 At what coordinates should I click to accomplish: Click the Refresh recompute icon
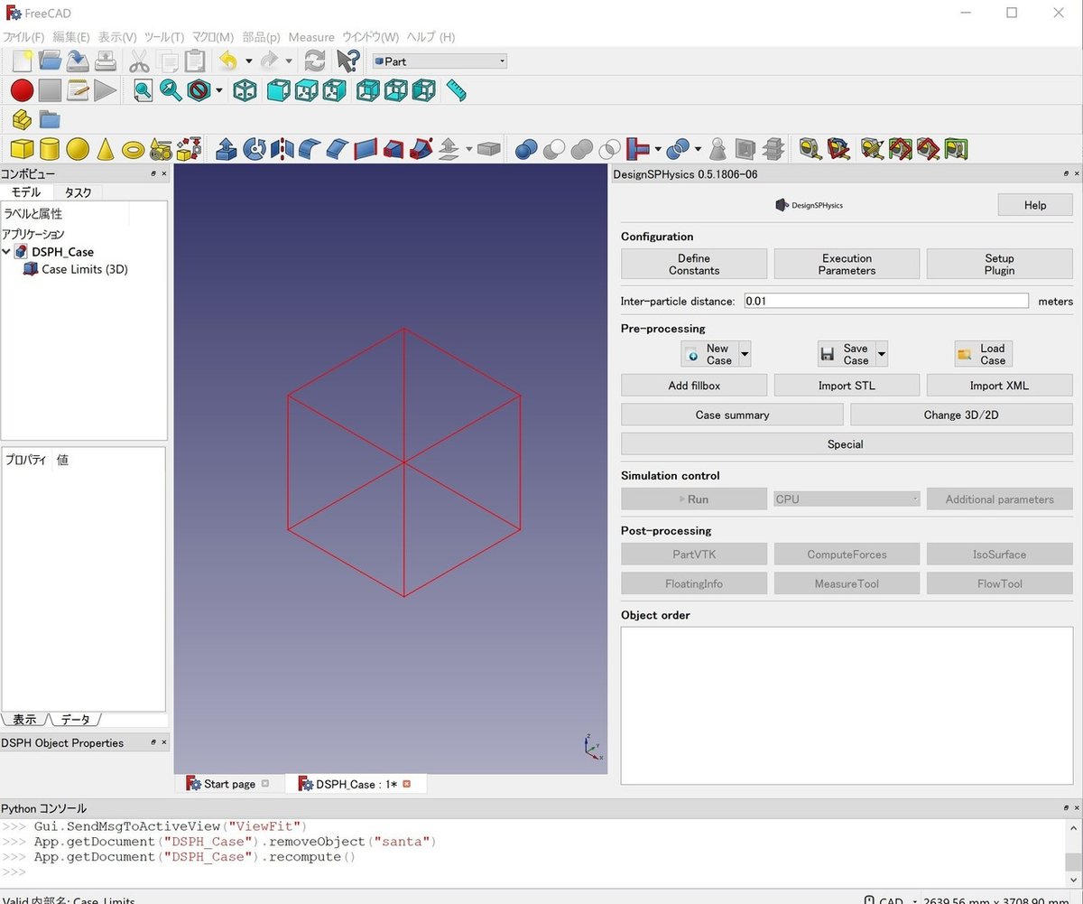click(x=315, y=61)
